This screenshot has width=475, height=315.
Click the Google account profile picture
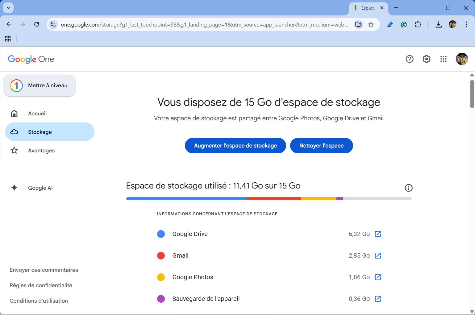tap(462, 59)
